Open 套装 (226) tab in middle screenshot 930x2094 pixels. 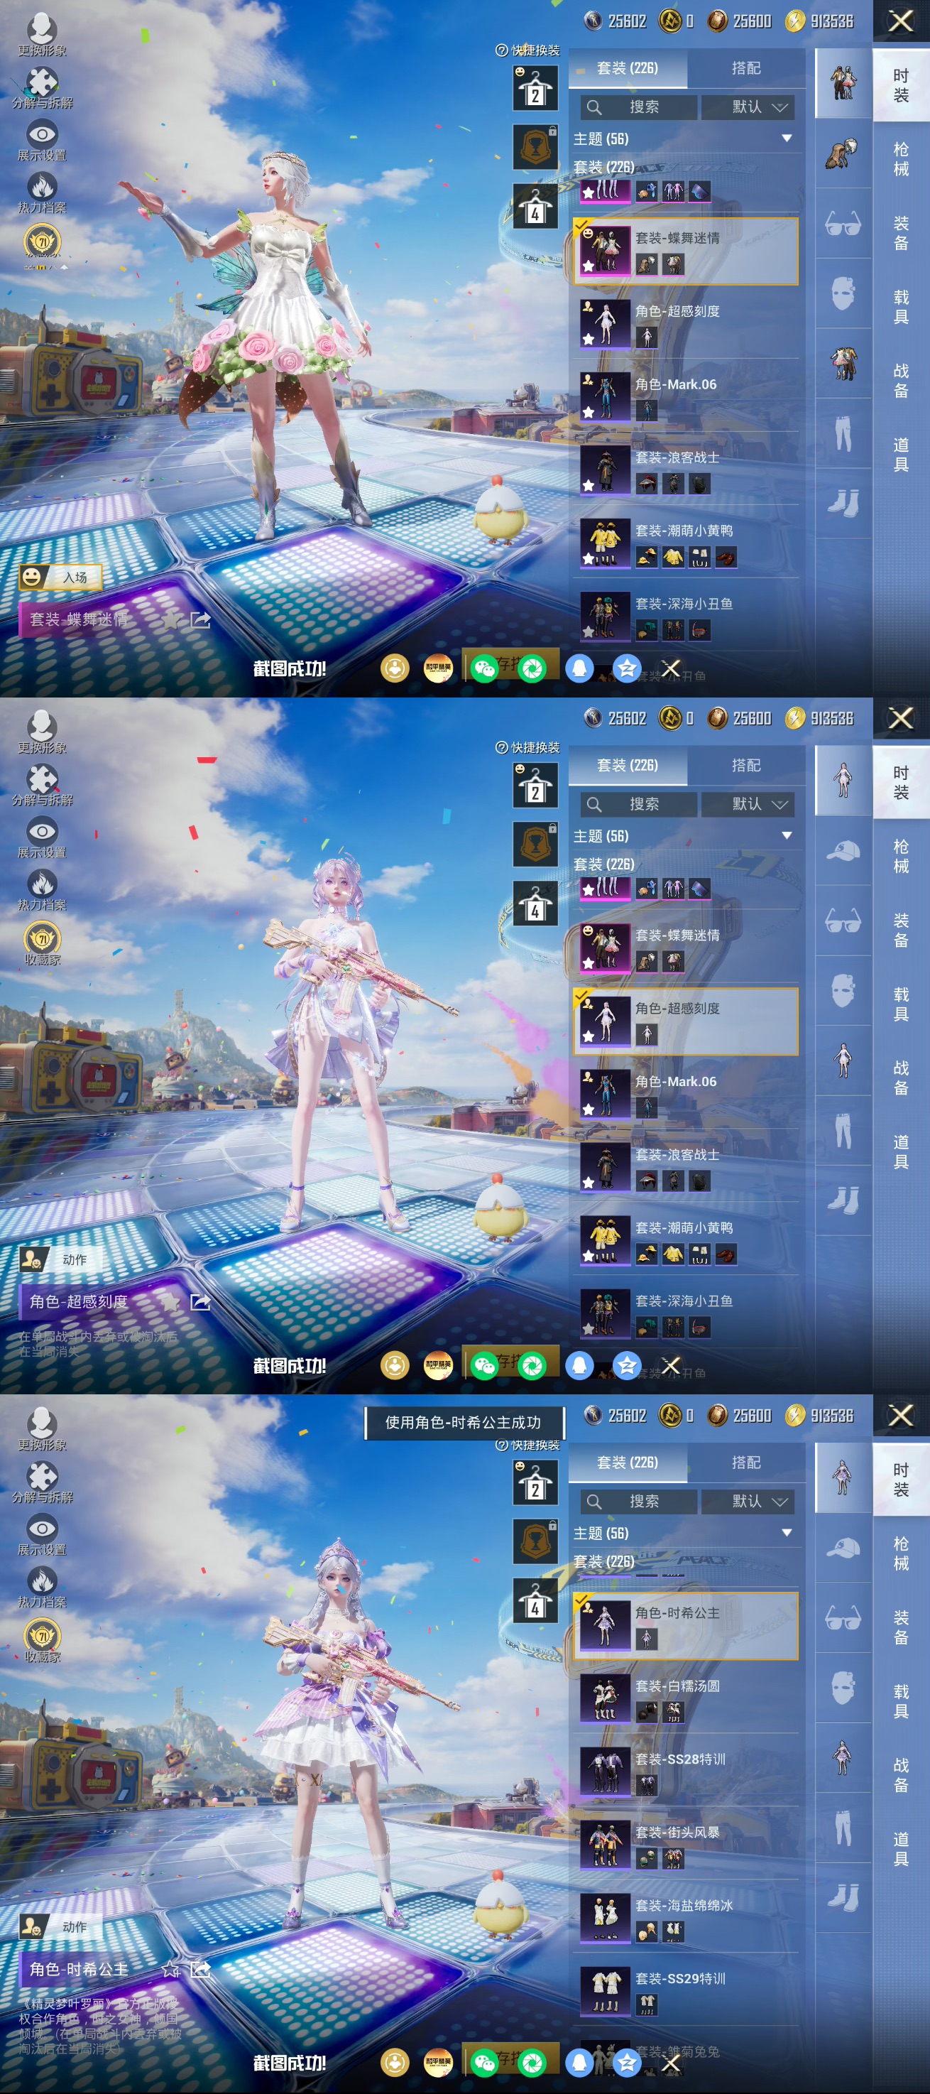[x=628, y=766]
